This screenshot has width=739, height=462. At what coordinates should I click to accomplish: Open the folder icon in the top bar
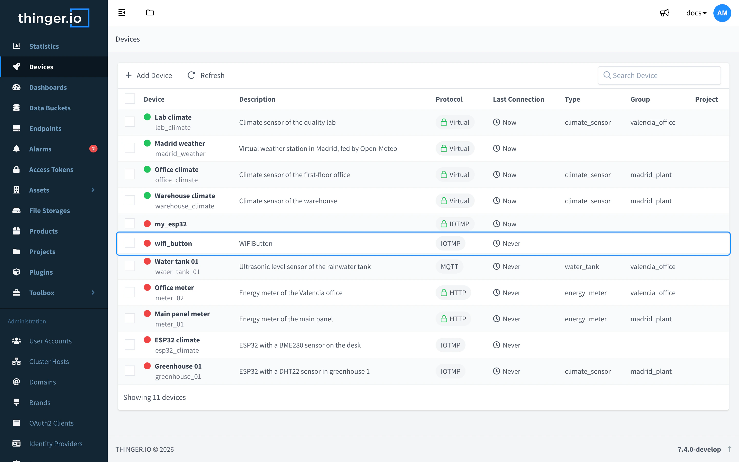tap(150, 13)
